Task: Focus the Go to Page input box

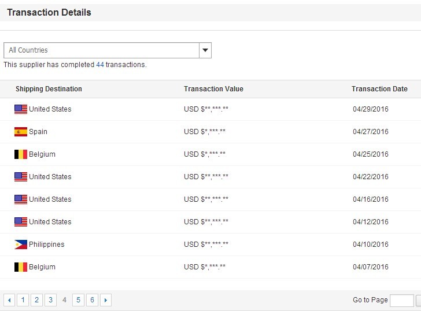Action: (401, 300)
